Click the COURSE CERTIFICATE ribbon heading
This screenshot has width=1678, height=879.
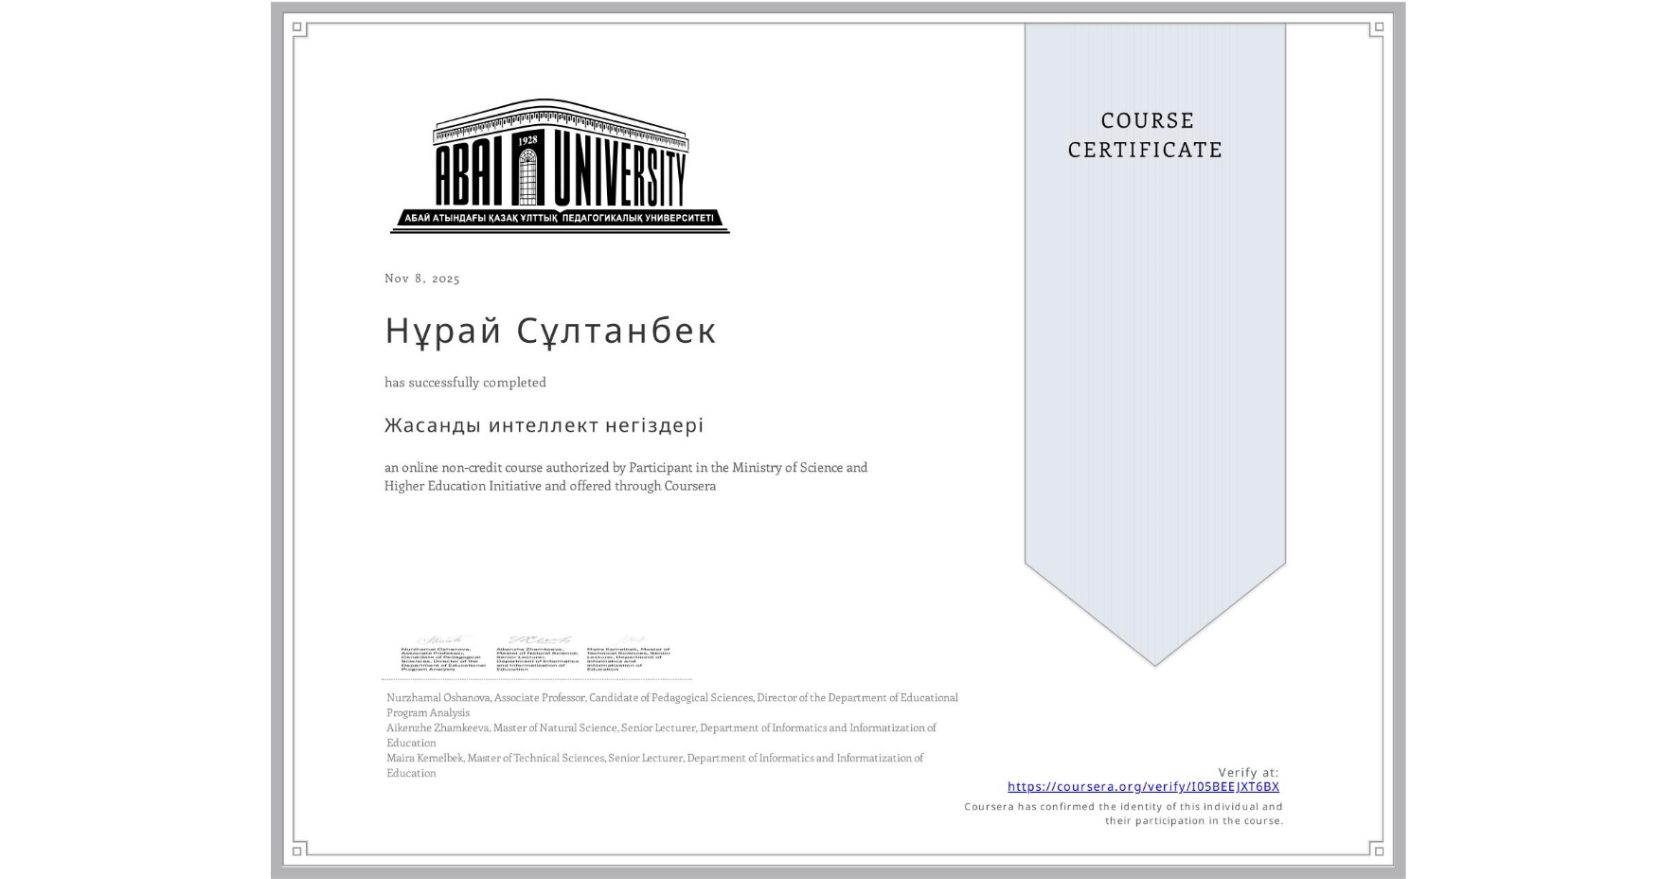[1145, 135]
